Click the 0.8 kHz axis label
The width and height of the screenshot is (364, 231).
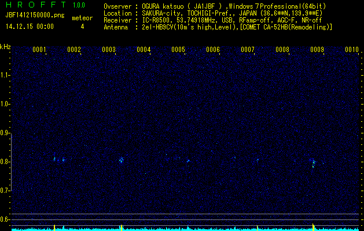click(x=5, y=162)
